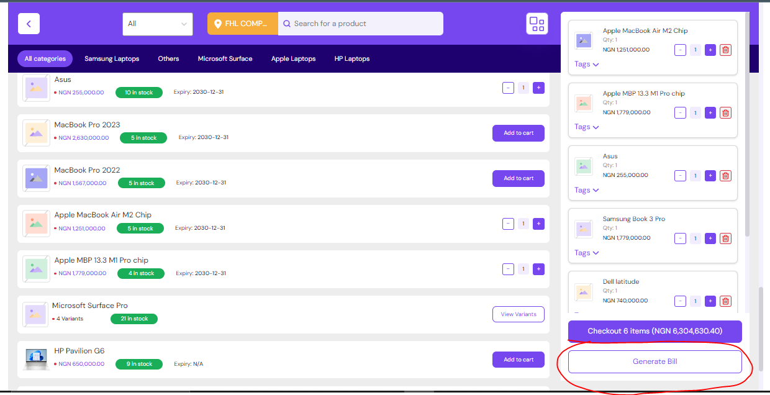Click the '4 Variants' label
This screenshot has width=770, height=395.
pyautogui.click(x=70, y=319)
